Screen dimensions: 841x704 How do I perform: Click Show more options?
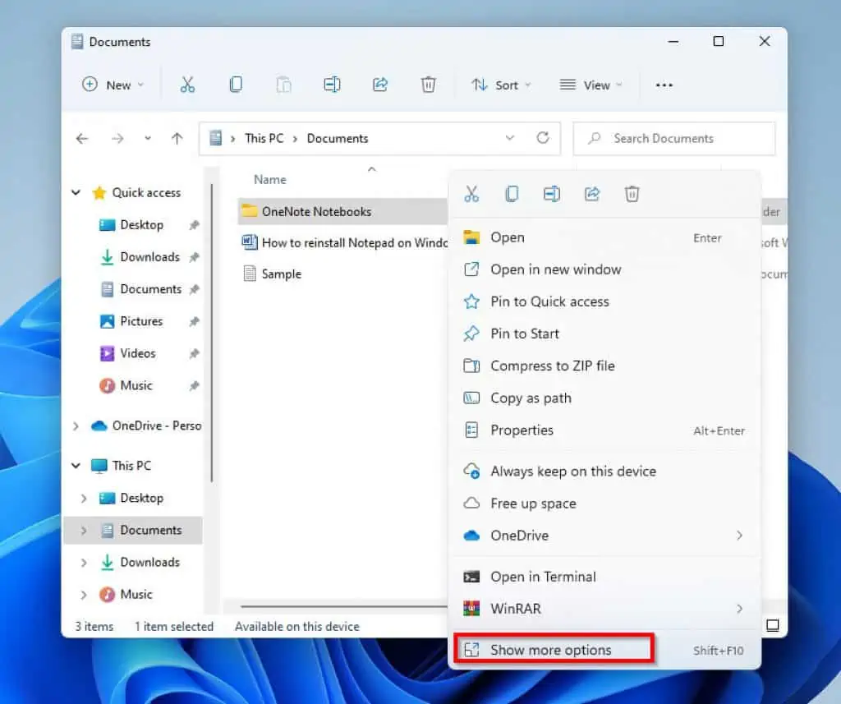[x=550, y=649]
